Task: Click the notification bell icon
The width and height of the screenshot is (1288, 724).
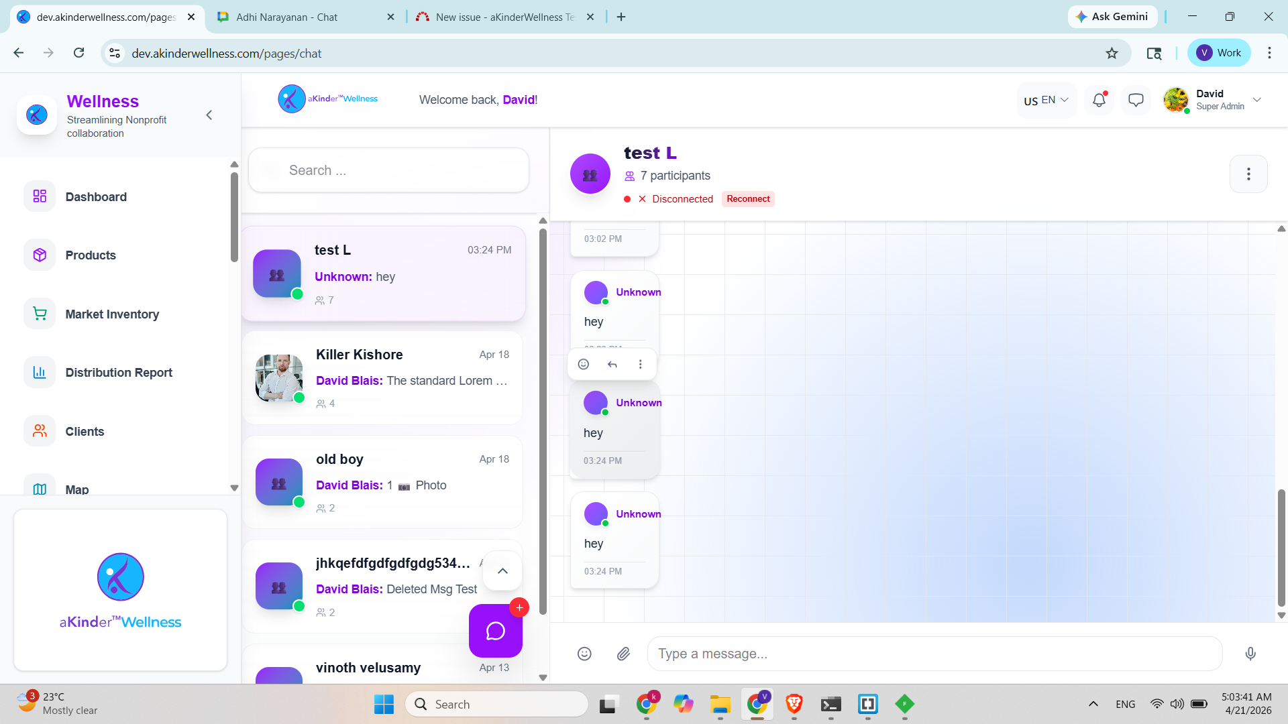Action: coord(1099,100)
